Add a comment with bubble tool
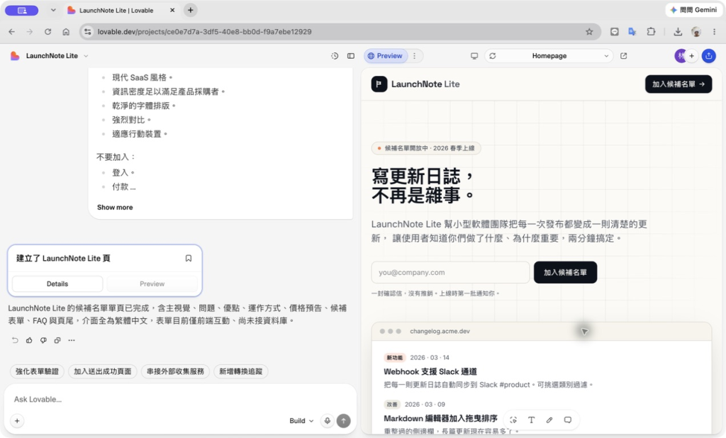Viewport: 726px width, 438px height. coord(567,420)
